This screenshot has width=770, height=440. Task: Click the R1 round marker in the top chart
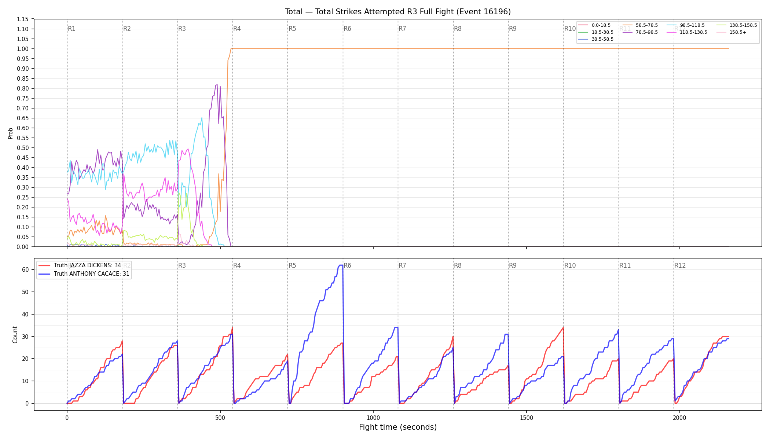point(72,29)
